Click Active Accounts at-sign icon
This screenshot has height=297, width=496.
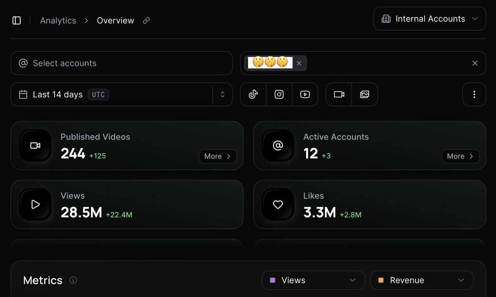pos(278,145)
